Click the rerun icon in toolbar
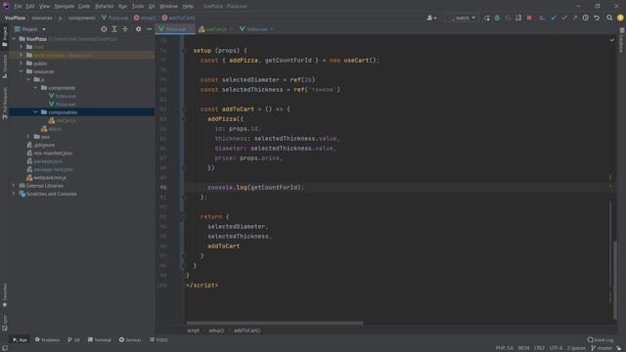 (x=487, y=18)
